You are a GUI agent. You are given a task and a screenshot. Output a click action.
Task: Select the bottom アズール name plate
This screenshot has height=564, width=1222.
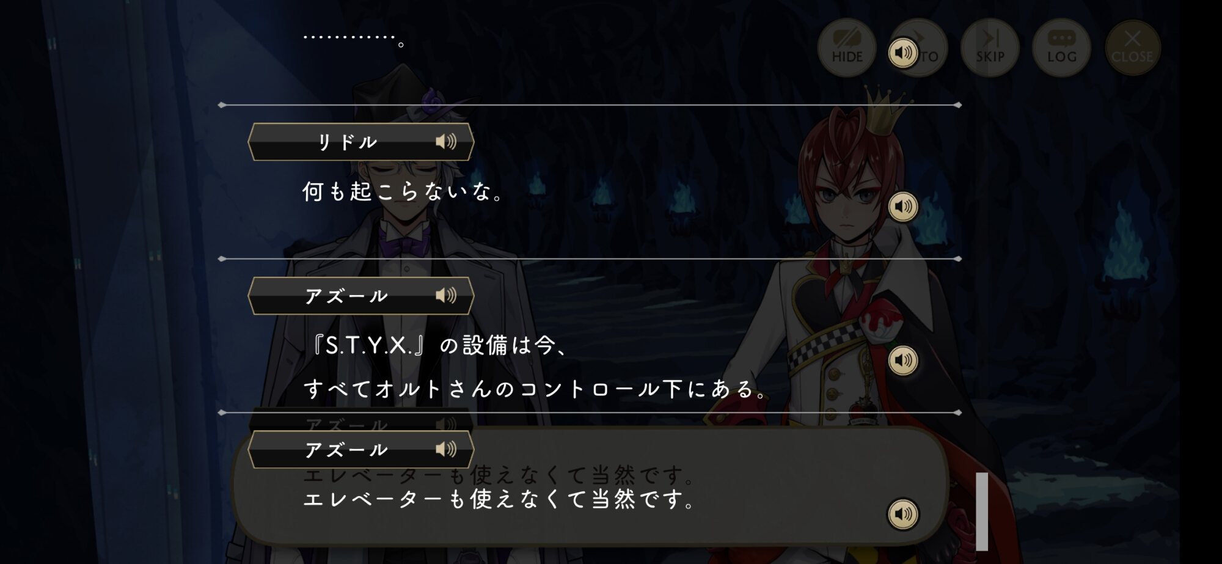click(x=360, y=450)
